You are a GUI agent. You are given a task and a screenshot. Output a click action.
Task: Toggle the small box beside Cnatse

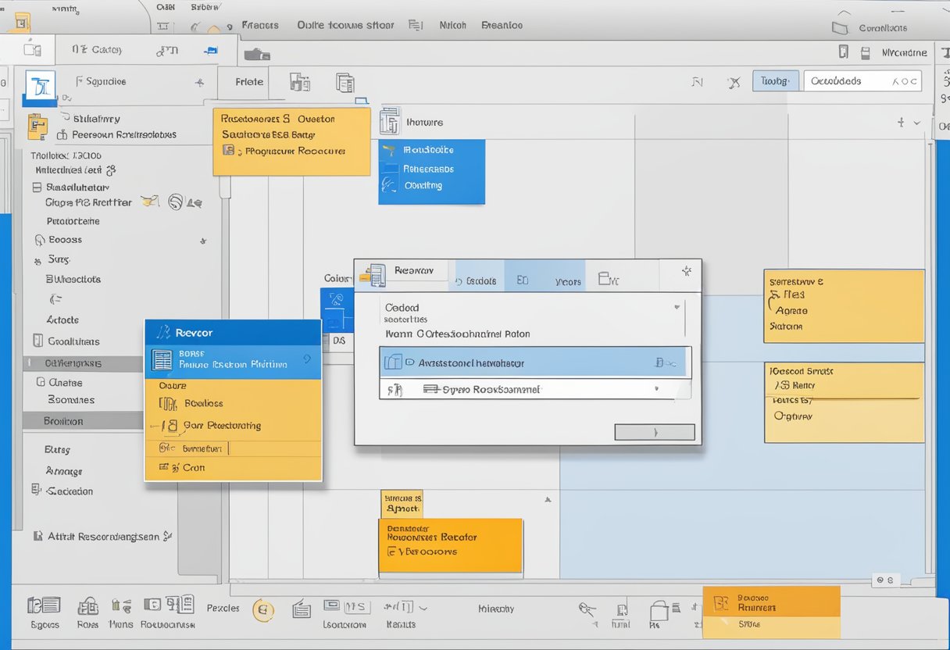click(39, 382)
